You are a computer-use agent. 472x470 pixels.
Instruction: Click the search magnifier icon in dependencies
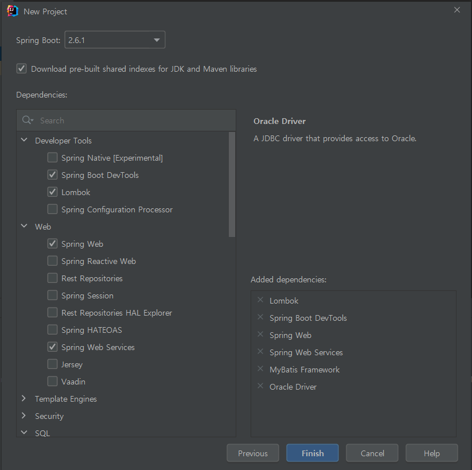coord(28,120)
